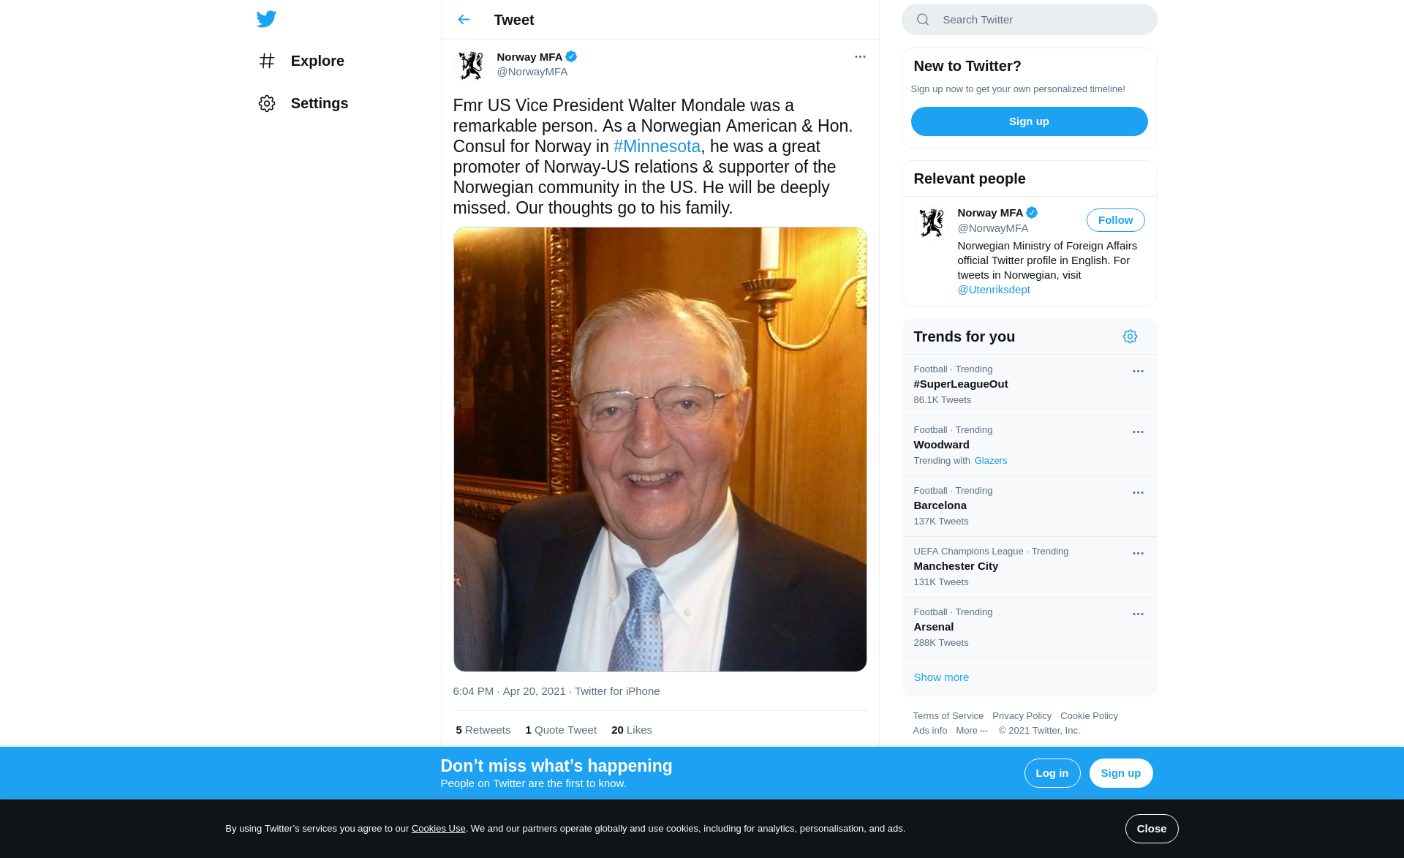
Task: Open Settings via the gear icon
Action: pos(267,103)
